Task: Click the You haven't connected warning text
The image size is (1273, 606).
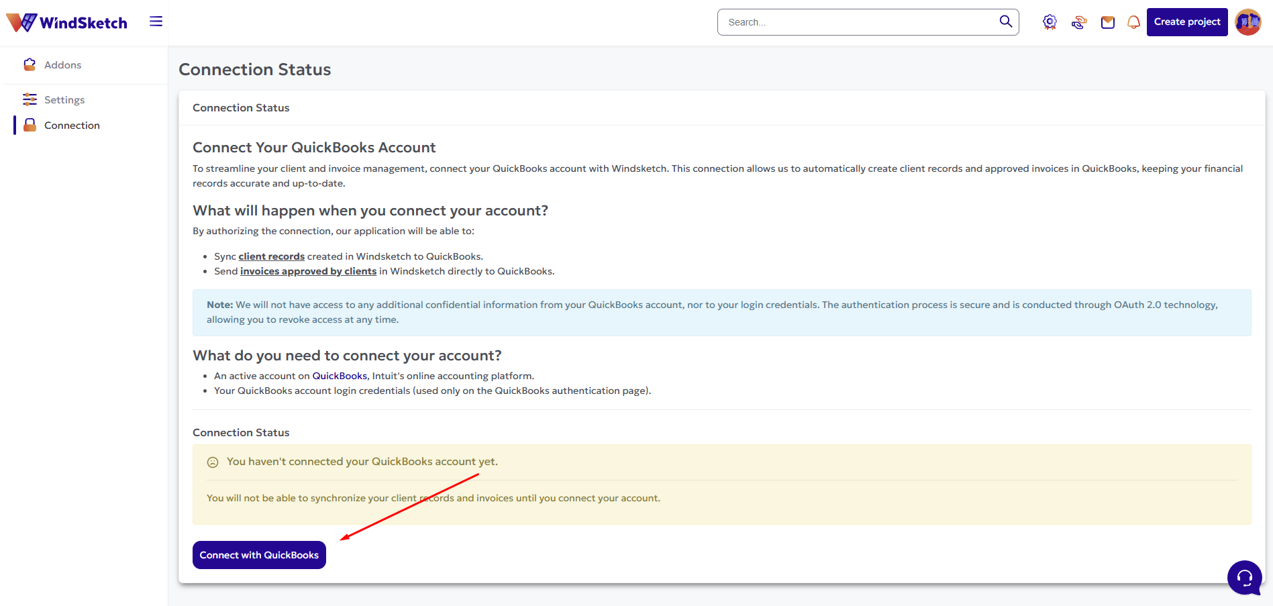Action: 362,462
